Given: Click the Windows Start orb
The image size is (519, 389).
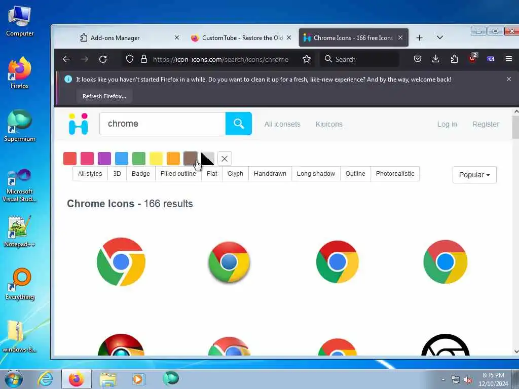Looking at the screenshot, I should [14, 379].
